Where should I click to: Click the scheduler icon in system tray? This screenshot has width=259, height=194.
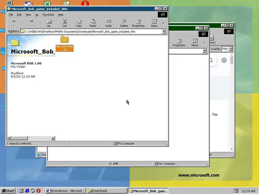pyautogui.click(x=236, y=191)
